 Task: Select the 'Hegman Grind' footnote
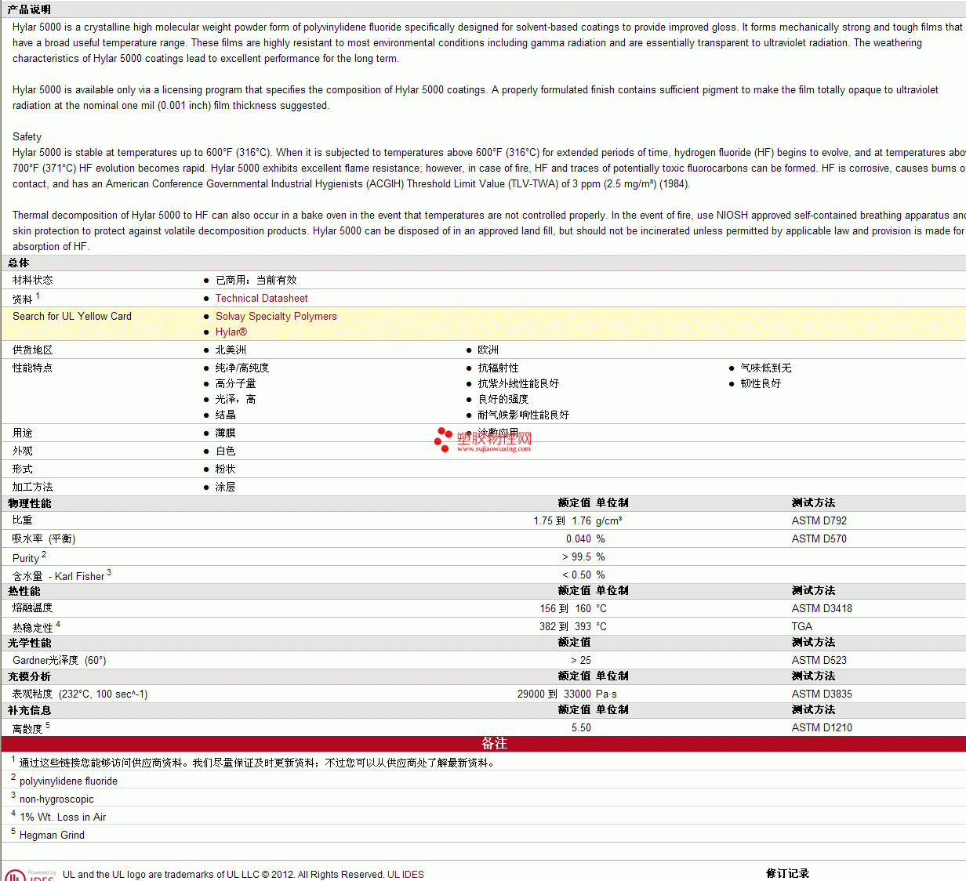52,836
